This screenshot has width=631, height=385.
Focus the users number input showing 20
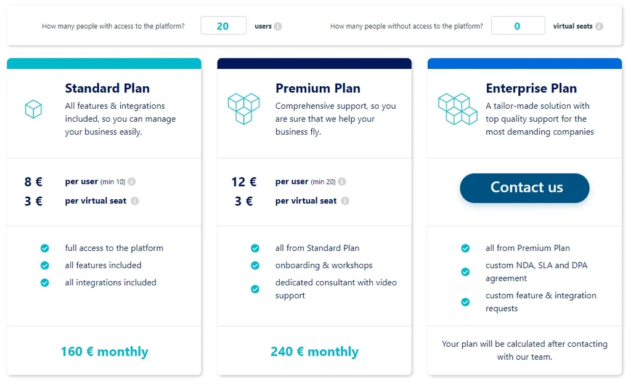coord(223,25)
